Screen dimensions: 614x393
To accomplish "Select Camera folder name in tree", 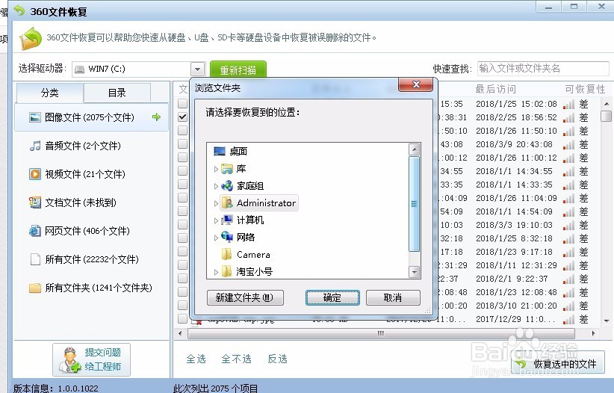I will (x=253, y=255).
